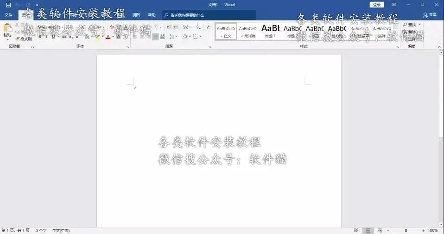Open the customize quick access toolbar dropdown
The width and height of the screenshot is (444, 234).
pos(37,5)
